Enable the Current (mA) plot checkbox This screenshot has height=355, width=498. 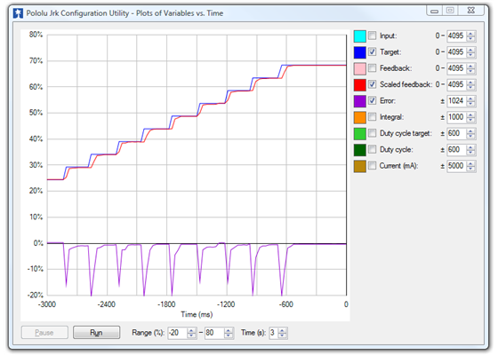pyautogui.click(x=372, y=166)
